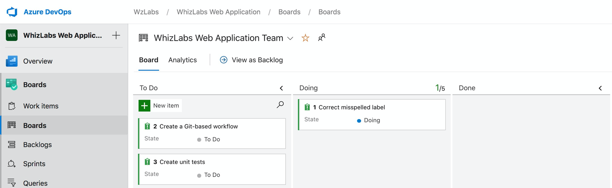
Task: Click the Boards grid icon in sidebar
Action: pyautogui.click(x=12, y=125)
